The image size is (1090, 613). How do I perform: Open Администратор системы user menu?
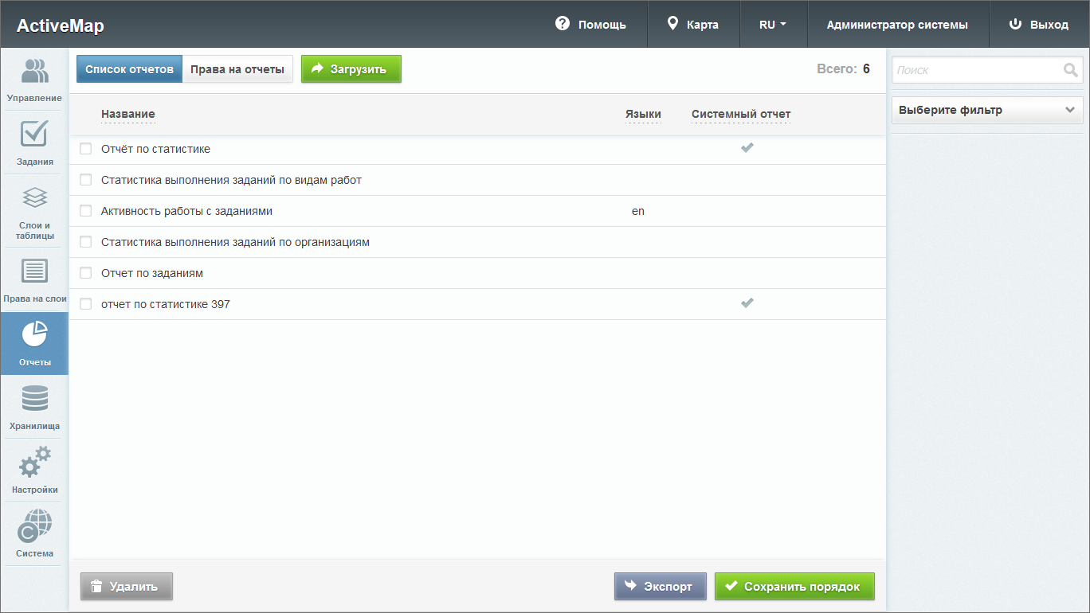click(x=897, y=25)
